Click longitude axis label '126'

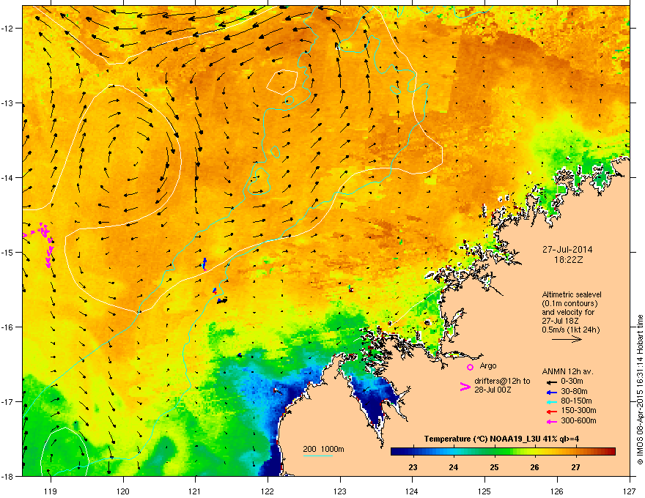tap(557, 491)
